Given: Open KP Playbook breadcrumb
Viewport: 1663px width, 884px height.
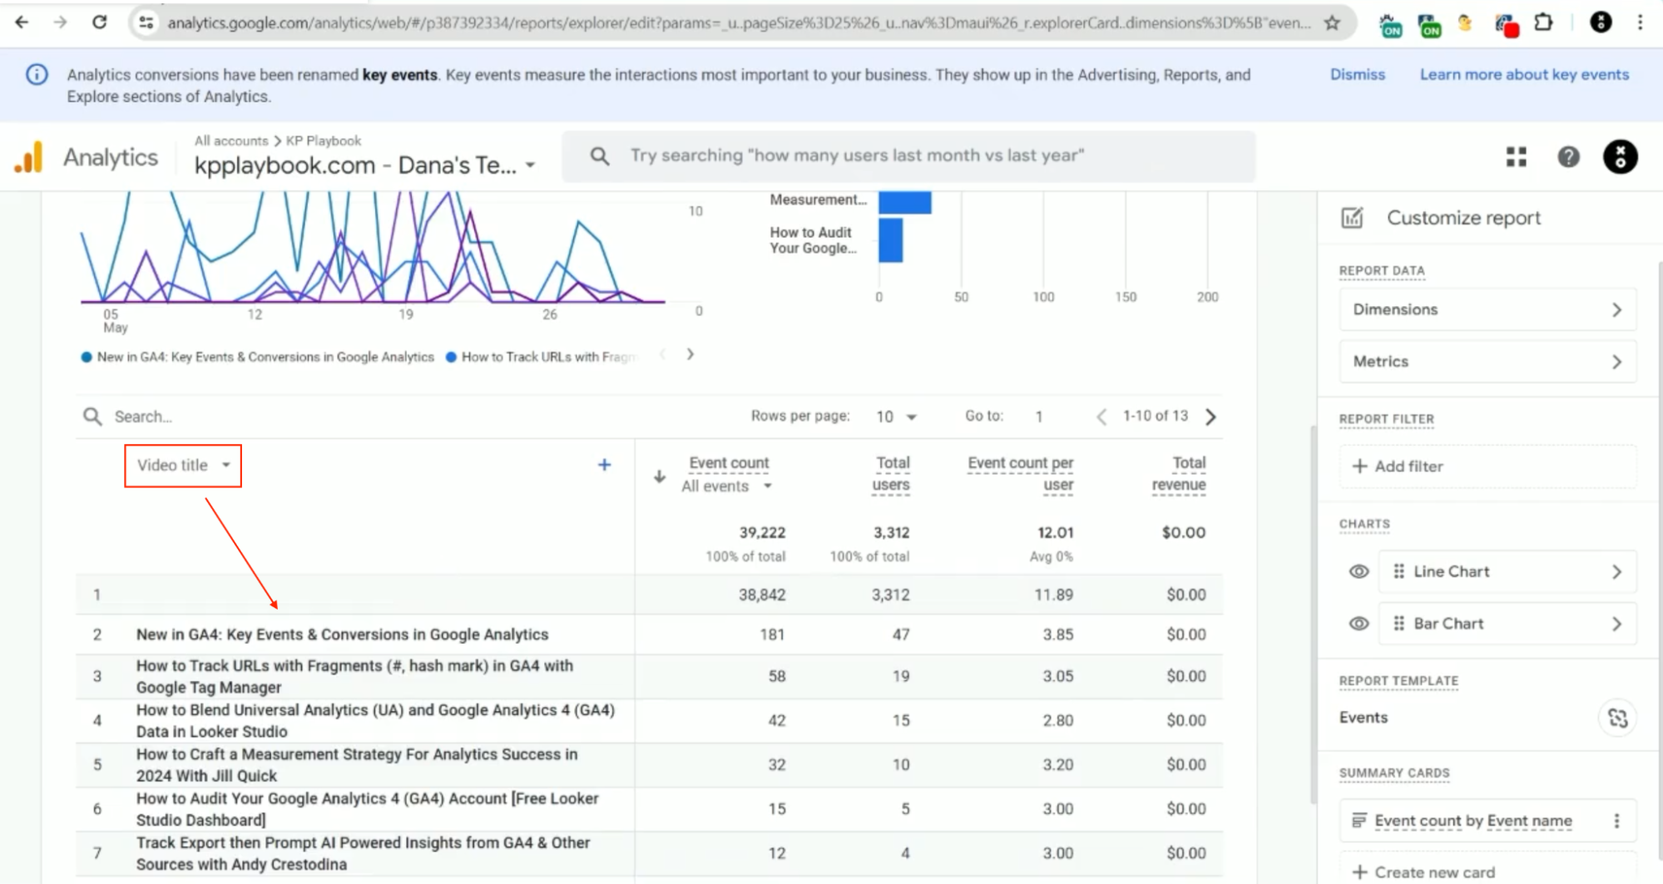Looking at the screenshot, I should 324,141.
